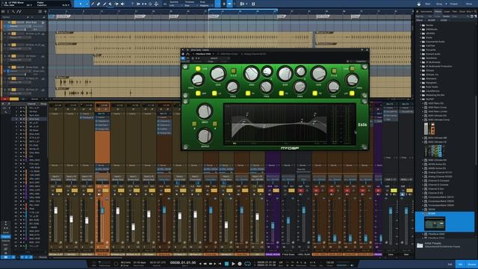This screenshot has width=478, height=269.
Task: Toggle the A setting button below the Input knob
Action: point(194,124)
